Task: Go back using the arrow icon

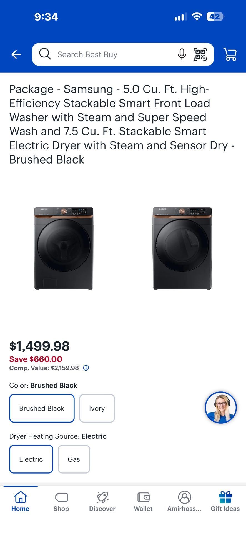Action: pos(16,54)
